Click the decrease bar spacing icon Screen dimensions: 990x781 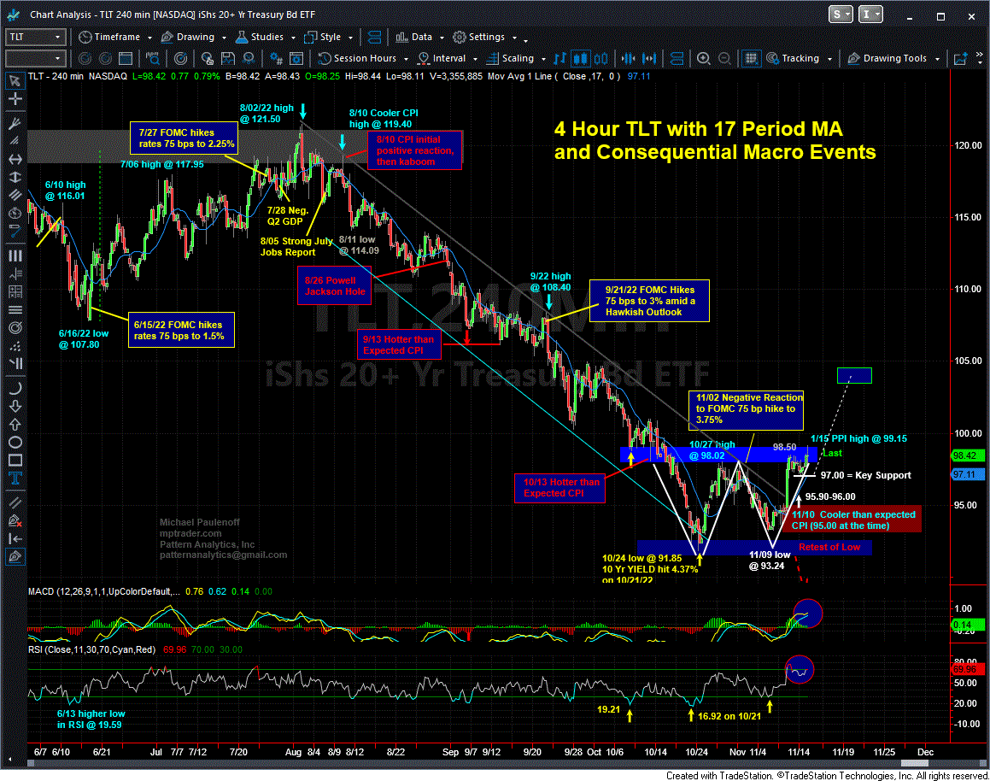tap(628, 59)
